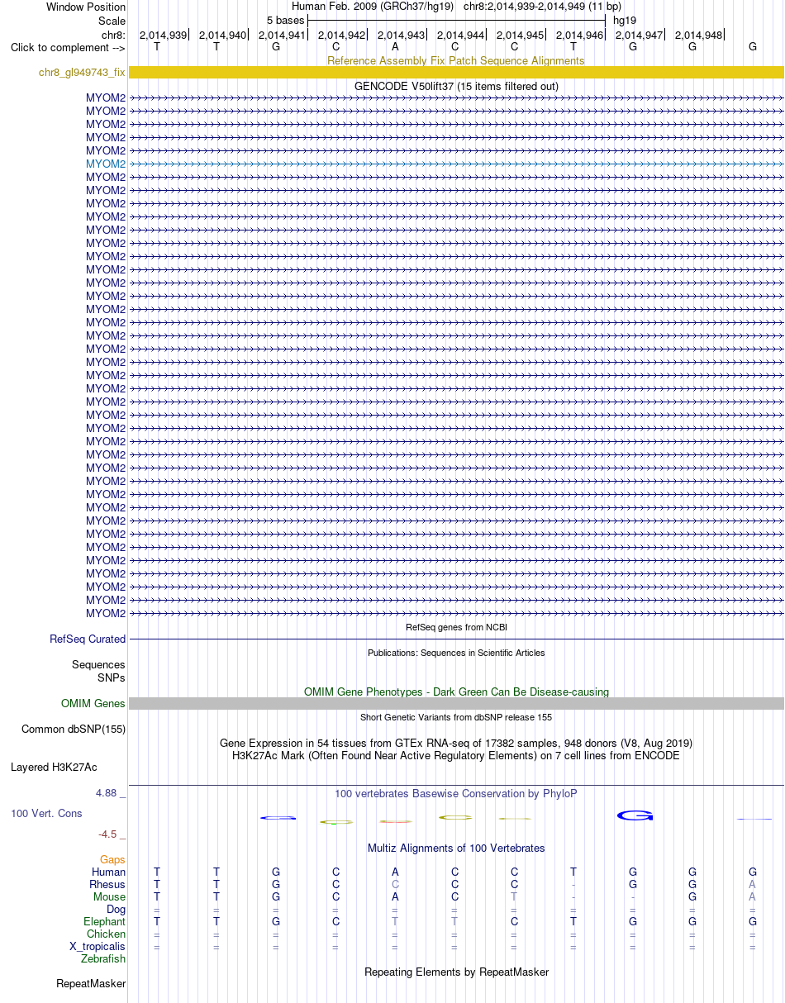Image resolution: width=785 pixels, height=1003 pixels.
Task: Click the Layered H3K27Ac label
Action: tap(54, 768)
